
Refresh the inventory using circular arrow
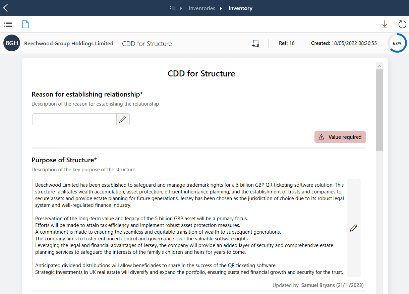tap(402, 24)
